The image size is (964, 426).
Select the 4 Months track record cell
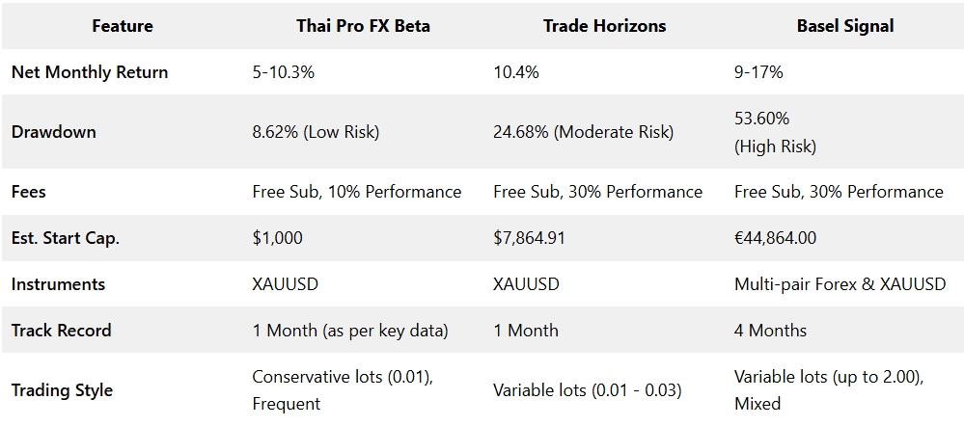pos(770,331)
